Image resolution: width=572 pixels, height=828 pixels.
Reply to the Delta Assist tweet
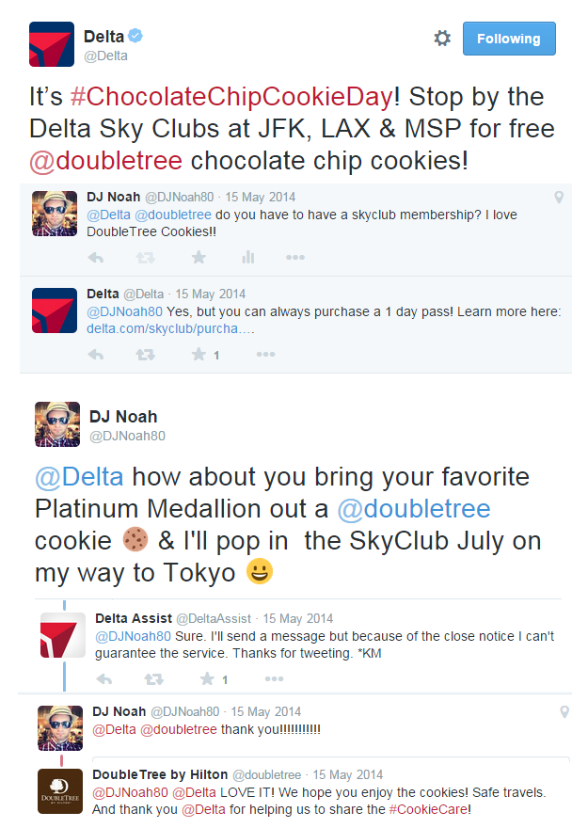[x=103, y=678]
